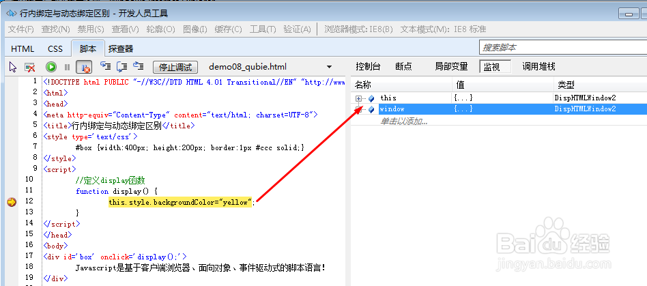Click the 类型 column header
This screenshot has height=286, width=647.
[601, 85]
